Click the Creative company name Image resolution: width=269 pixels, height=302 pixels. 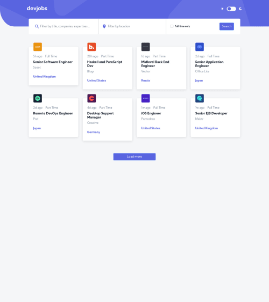[93, 123]
